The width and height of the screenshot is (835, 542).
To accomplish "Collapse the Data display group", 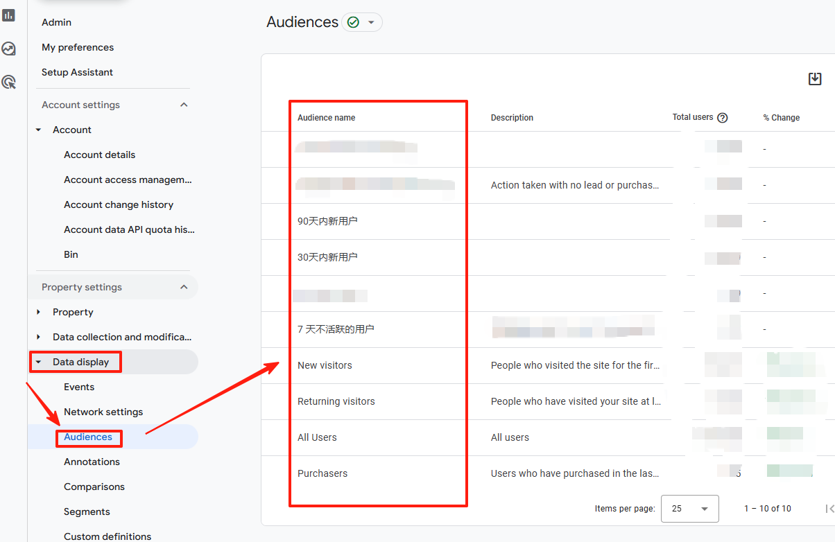I will [x=39, y=362].
